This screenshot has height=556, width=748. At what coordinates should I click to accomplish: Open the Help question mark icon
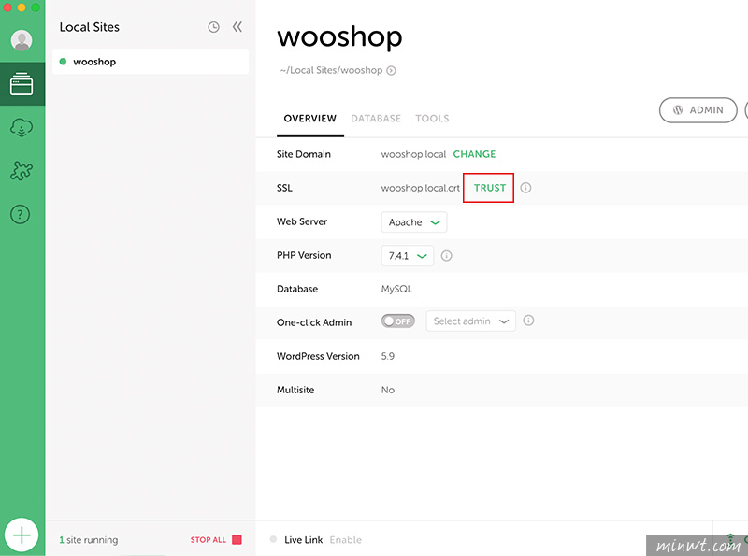(x=20, y=214)
